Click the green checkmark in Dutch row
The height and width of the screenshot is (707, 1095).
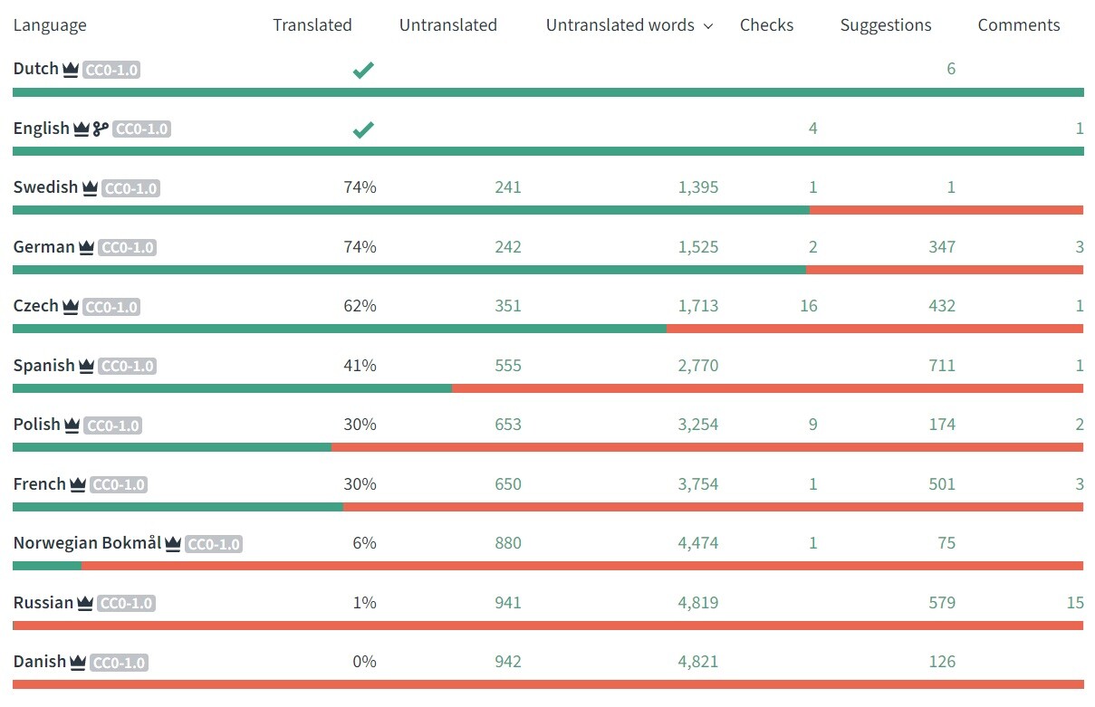tap(363, 70)
